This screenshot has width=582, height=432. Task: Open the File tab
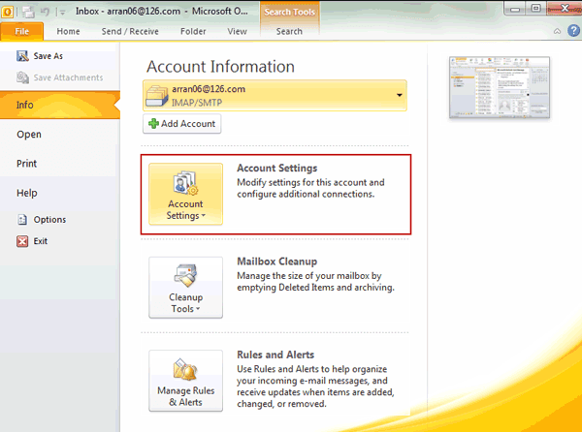tap(22, 32)
